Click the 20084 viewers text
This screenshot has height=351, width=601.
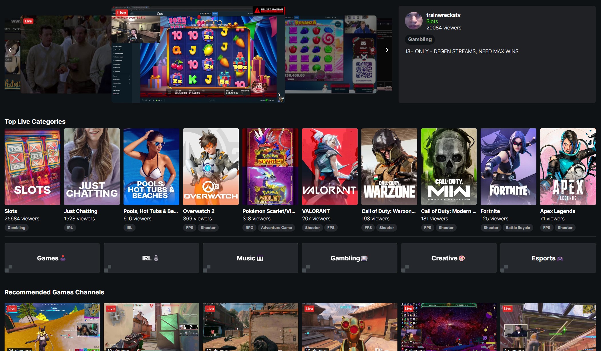444,28
